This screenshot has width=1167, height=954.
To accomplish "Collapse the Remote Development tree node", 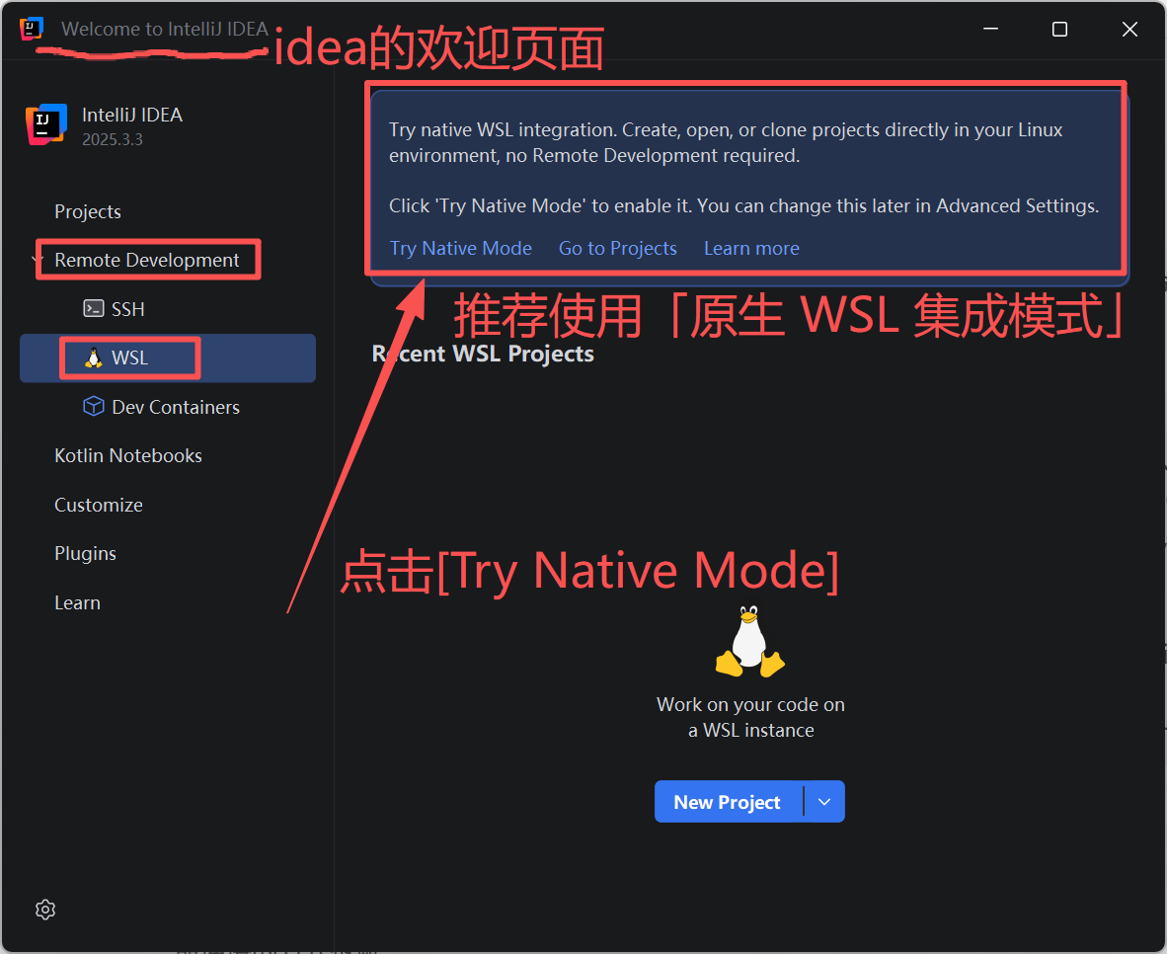I will [x=37, y=259].
